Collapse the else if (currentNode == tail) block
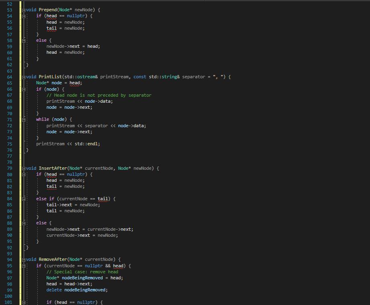Screen dimensions: 370x305 (24, 199)
